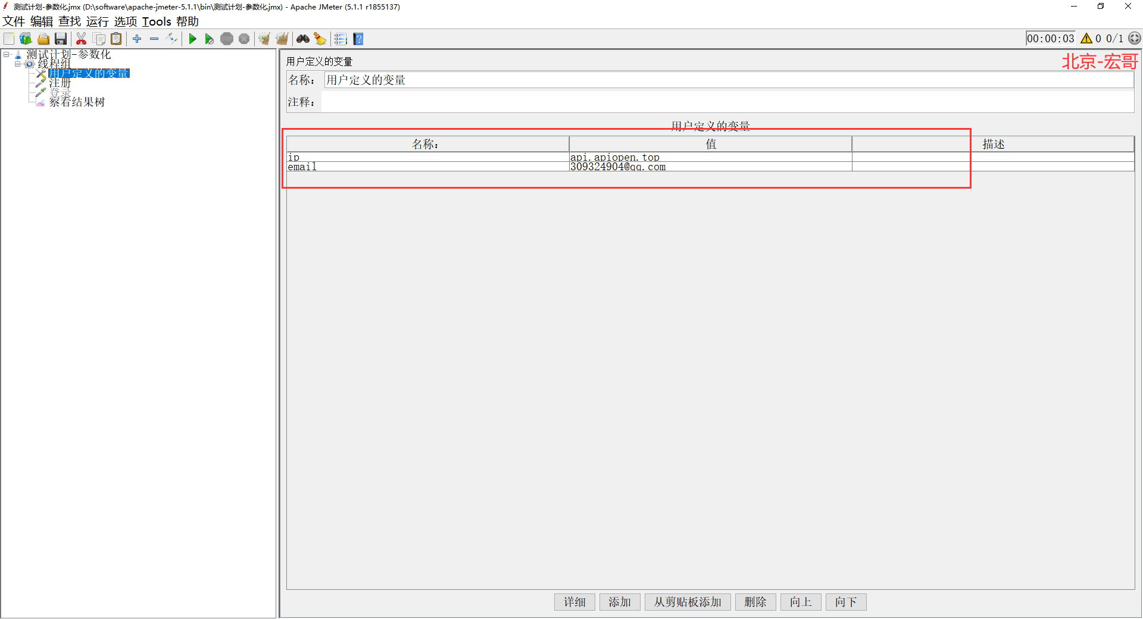Image resolution: width=1143 pixels, height=619 pixels.
Task: Stop the test with the STOP icon
Action: tap(227, 39)
